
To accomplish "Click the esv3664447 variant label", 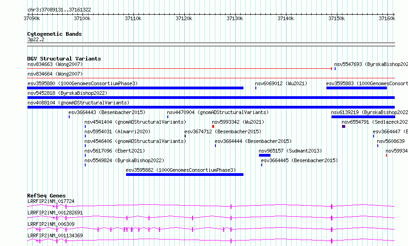I will click(x=390, y=131).
